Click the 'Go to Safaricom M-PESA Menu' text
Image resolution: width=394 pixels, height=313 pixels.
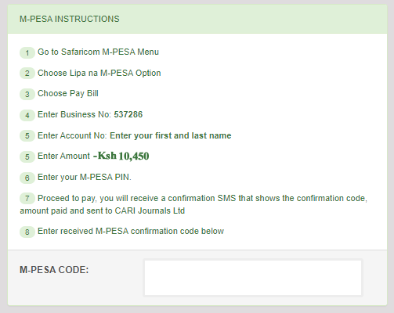tap(98, 52)
